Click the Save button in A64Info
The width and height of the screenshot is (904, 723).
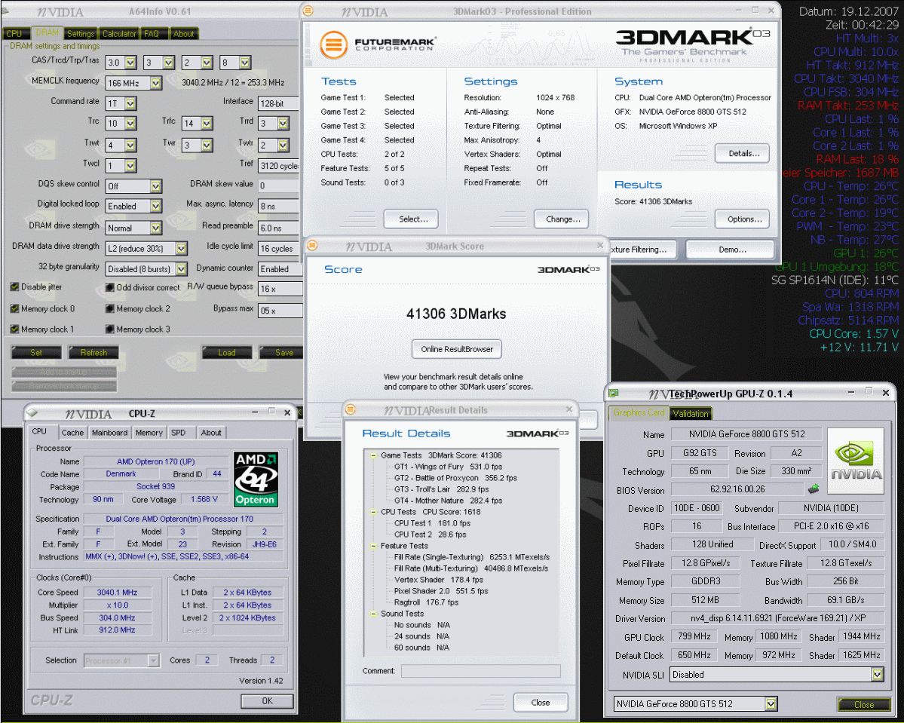(x=283, y=352)
